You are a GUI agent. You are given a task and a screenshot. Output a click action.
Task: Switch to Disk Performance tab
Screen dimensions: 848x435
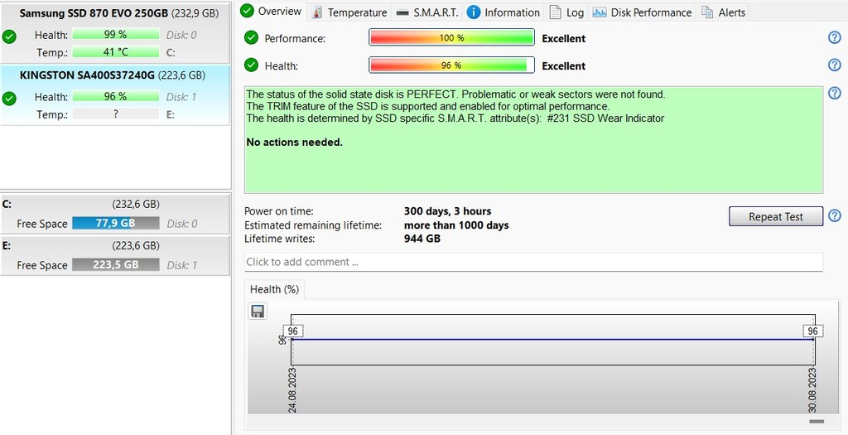pos(642,12)
